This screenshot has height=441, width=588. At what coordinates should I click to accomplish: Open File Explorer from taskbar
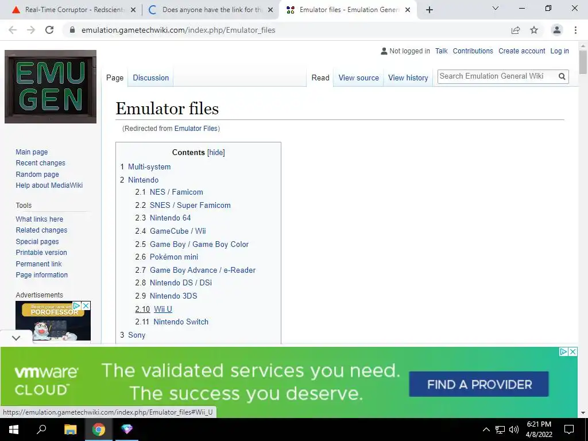click(x=70, y=430)
